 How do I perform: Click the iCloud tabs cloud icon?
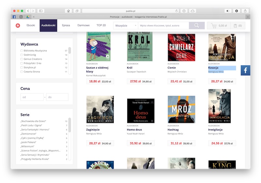click(192, 11)
